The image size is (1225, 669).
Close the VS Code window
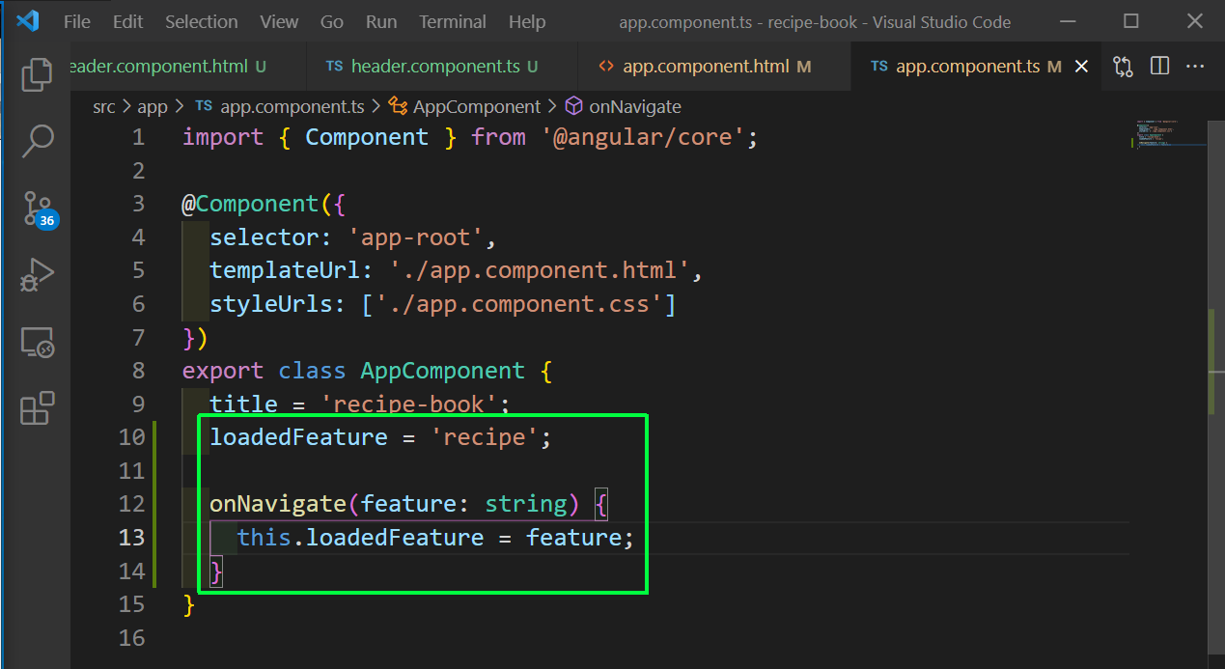(x=1195, y=21)
